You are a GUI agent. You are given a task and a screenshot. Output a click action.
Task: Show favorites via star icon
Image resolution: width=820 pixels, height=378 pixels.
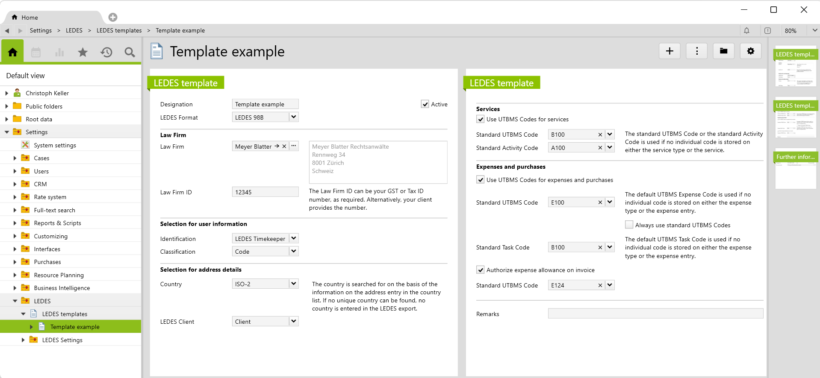click(x=83, y=53)
